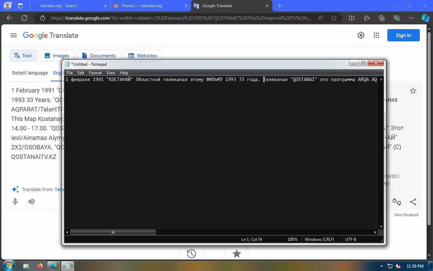Select Documents translation mode
The height and width of the screenshot is (271, 433).
pyautogui.click(x=99, y=56)
